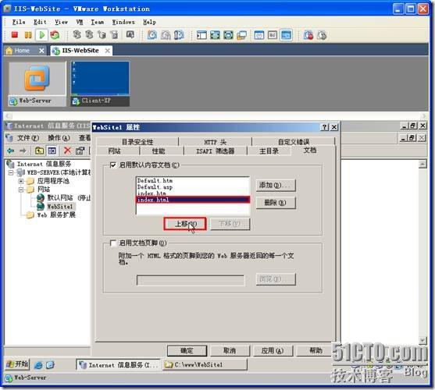Collapse the 网站 tree node
Image resolution: width=435 pixels, height=390 pixels.
pyautogui.click(x=21, y=190)
